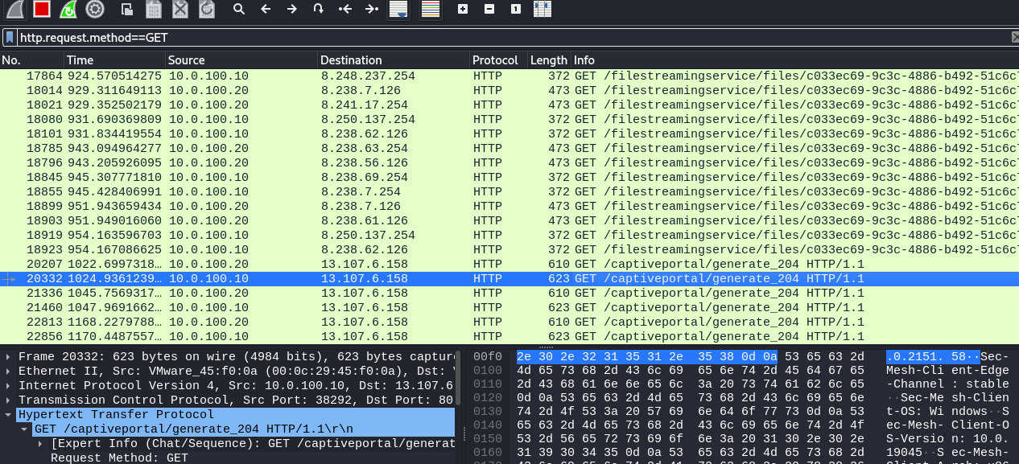Restart the current capture
The image size is (1019, 464).
pos(68,9)
